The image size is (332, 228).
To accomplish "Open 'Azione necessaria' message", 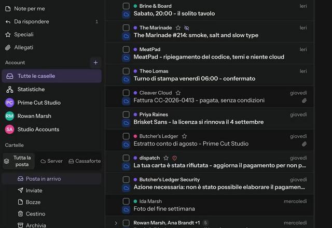I will tap(219, 187).
